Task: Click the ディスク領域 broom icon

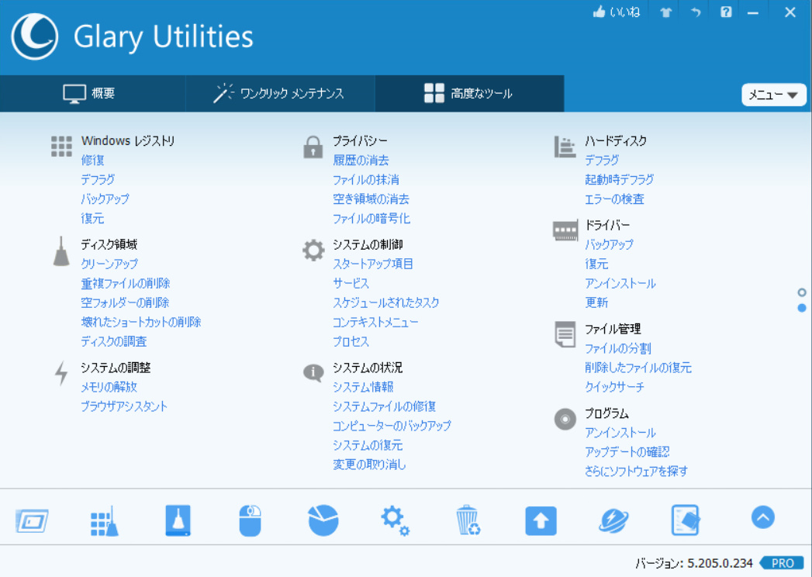Action: coord(61,251)
